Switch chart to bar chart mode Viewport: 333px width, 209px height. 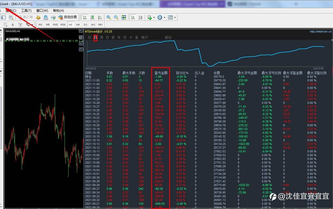pos(85,17)
